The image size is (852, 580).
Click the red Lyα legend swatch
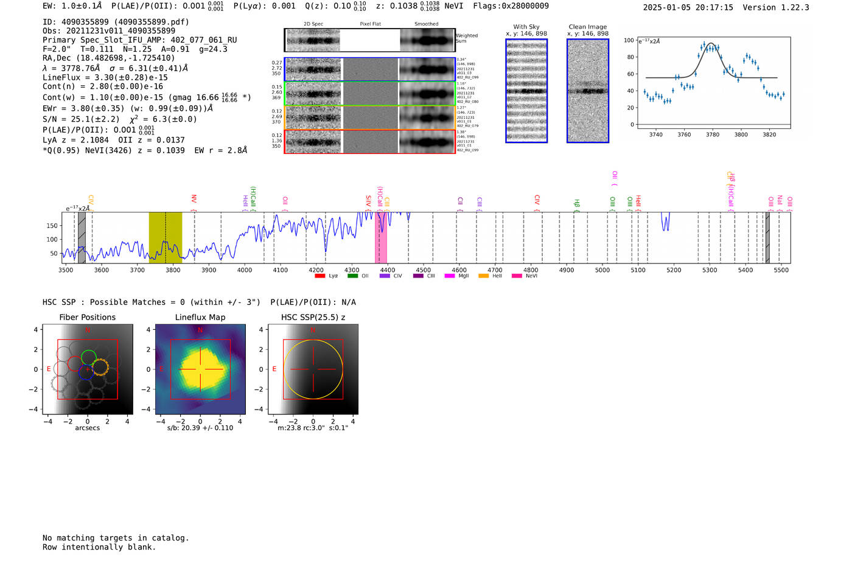click(320, 276)
